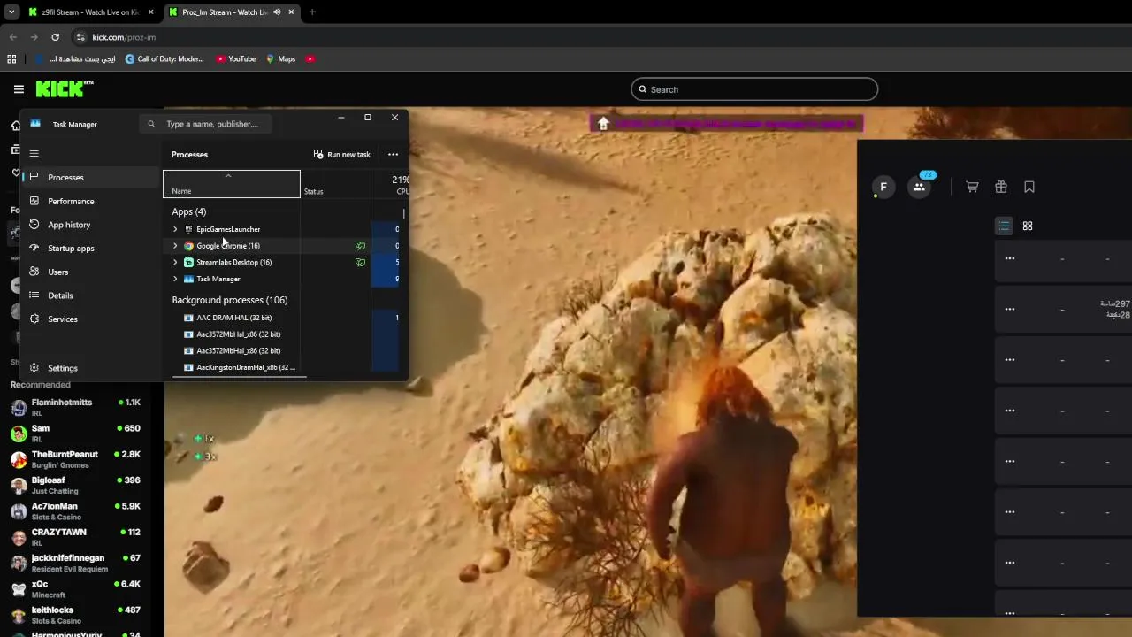Open the YouTube bookmark
Image resolution: width=1132 pixels, height=637 pixels.
coord(236,59)
